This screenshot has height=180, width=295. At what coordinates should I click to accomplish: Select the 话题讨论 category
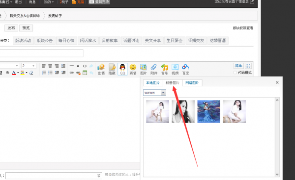click(x=131, y=41)
